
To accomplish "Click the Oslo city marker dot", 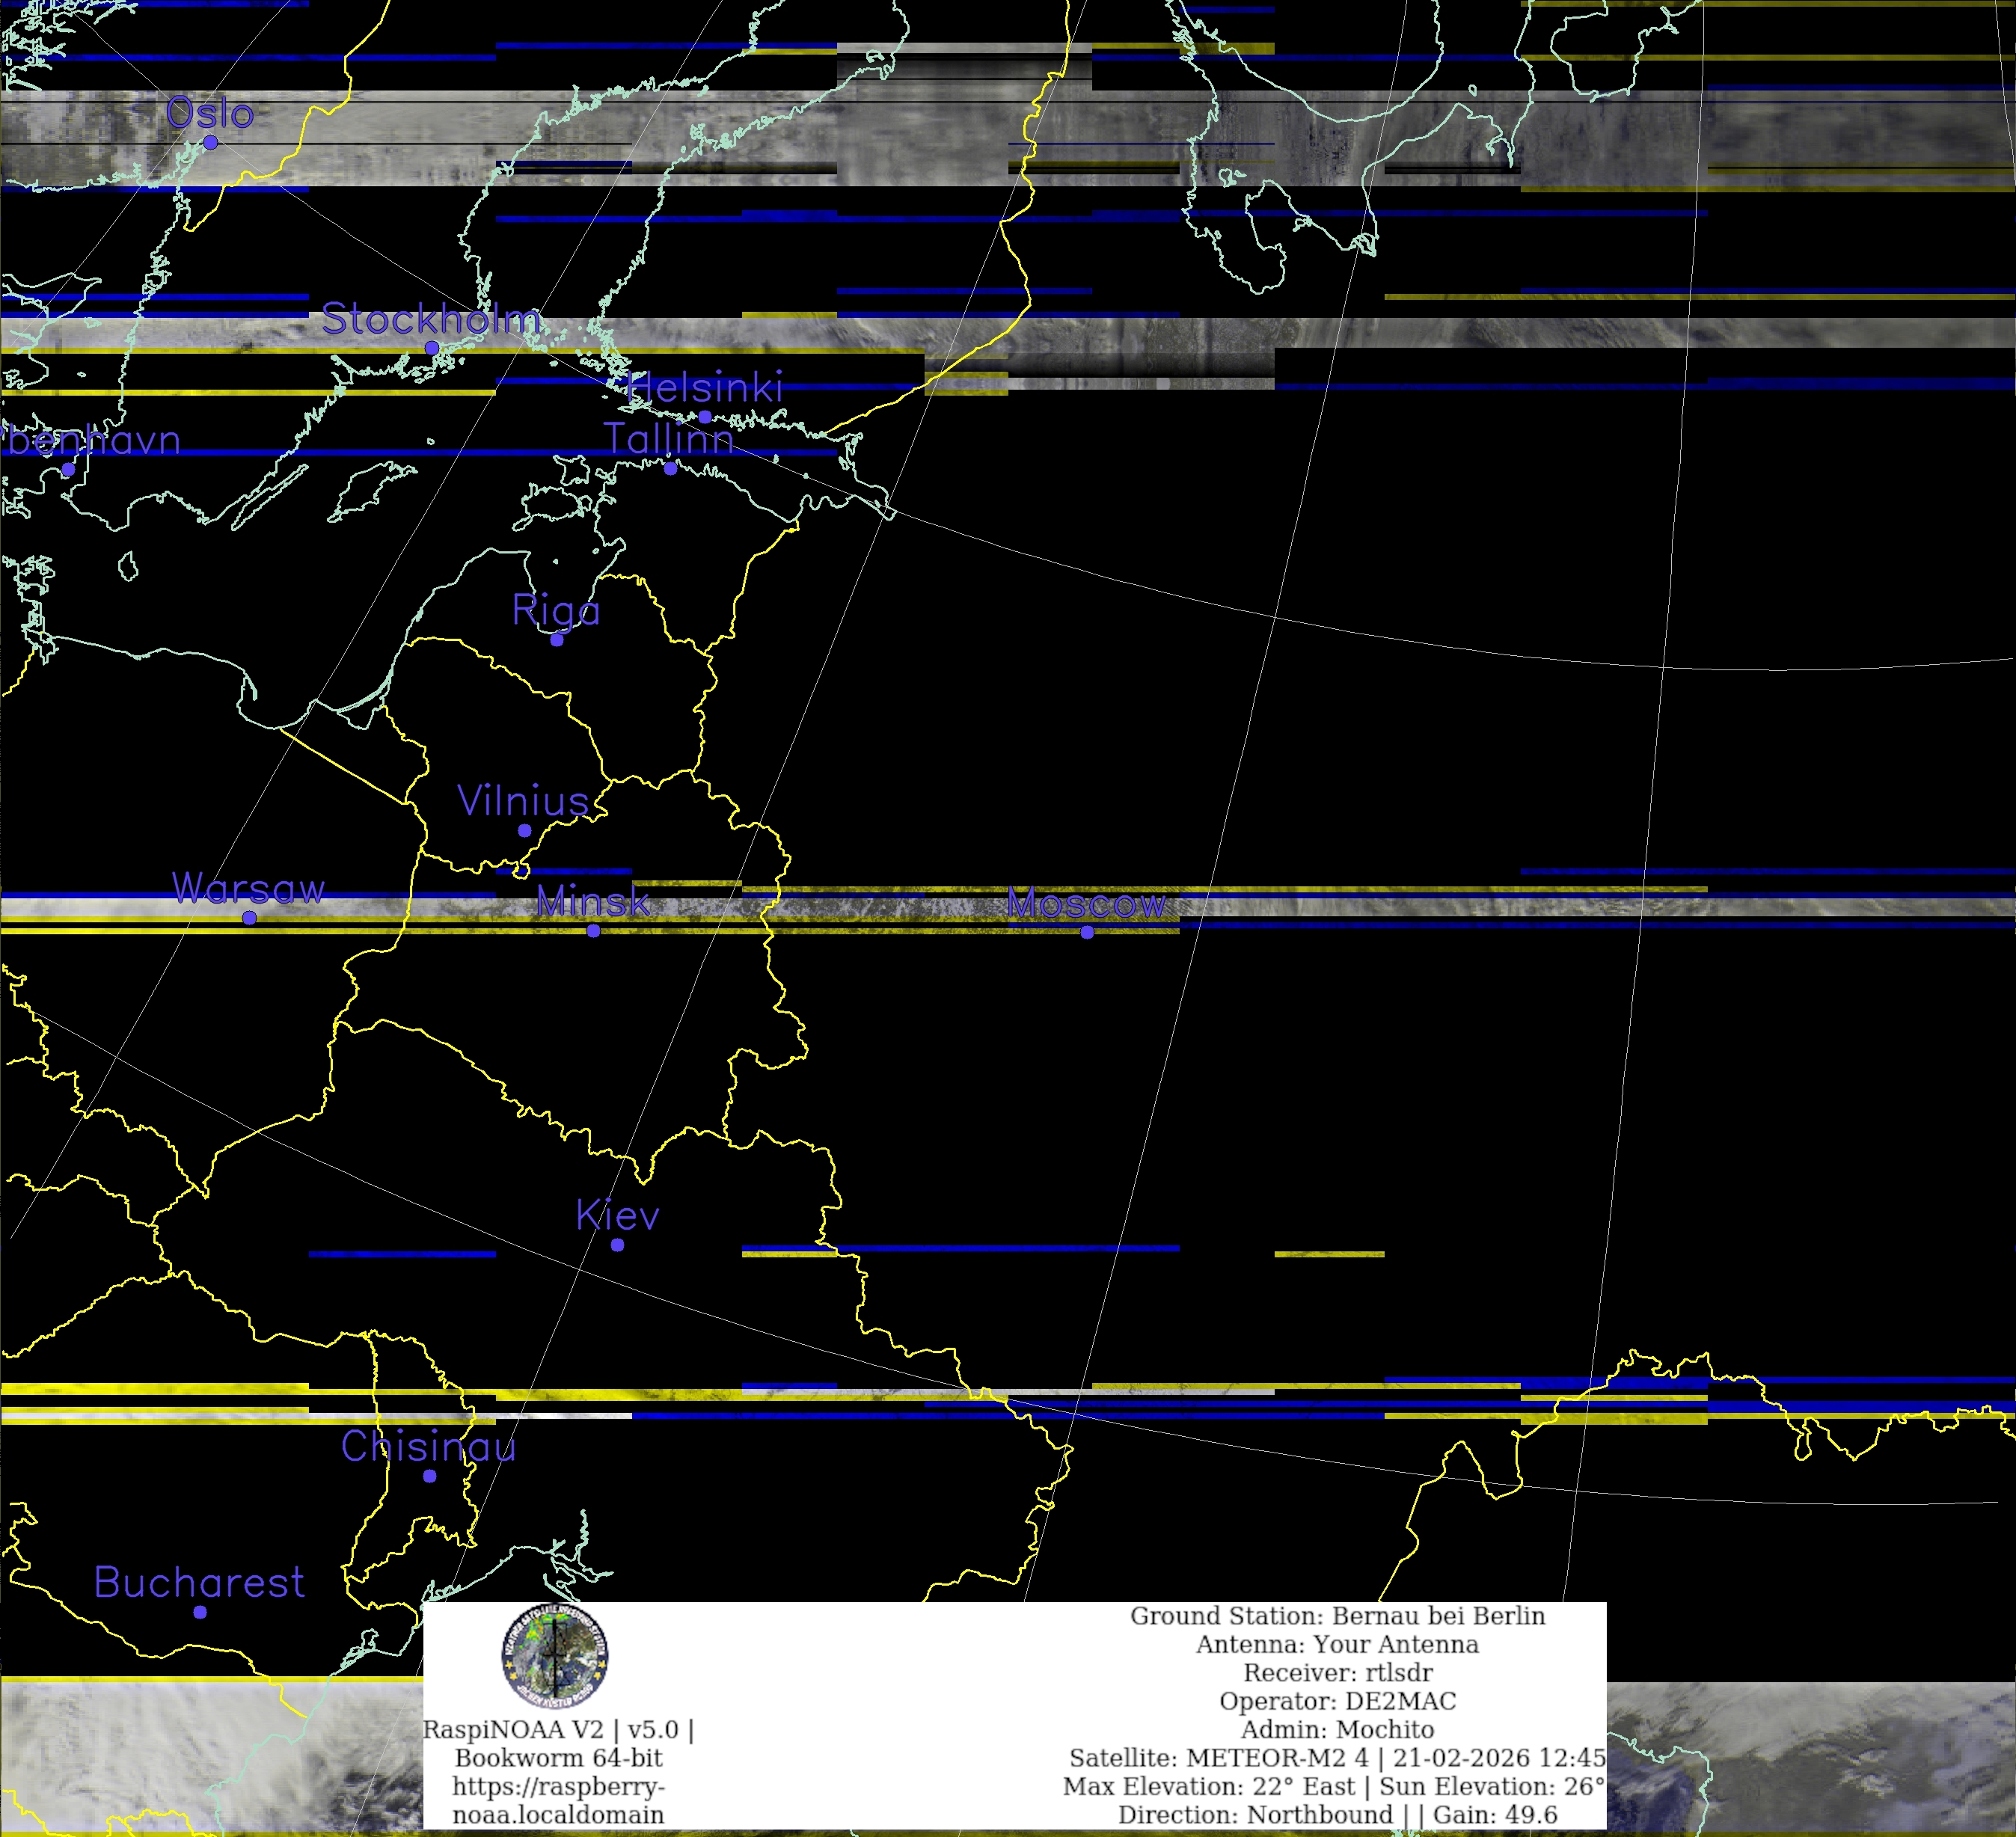I will 210,142.
